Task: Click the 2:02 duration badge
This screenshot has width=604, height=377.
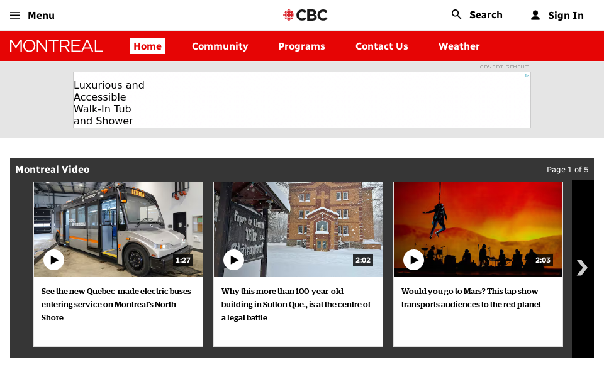Action: point(363,260)
